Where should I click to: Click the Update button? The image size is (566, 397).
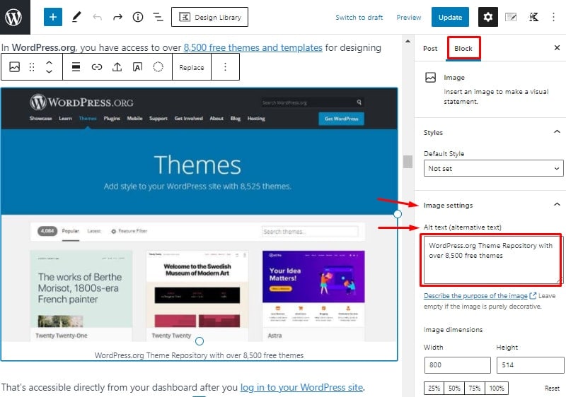tap(450, 17)
